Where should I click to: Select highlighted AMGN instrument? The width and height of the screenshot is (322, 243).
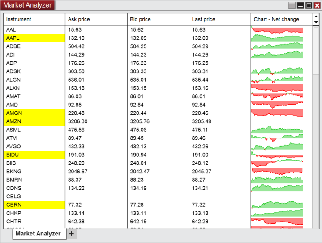click(34, 113)
